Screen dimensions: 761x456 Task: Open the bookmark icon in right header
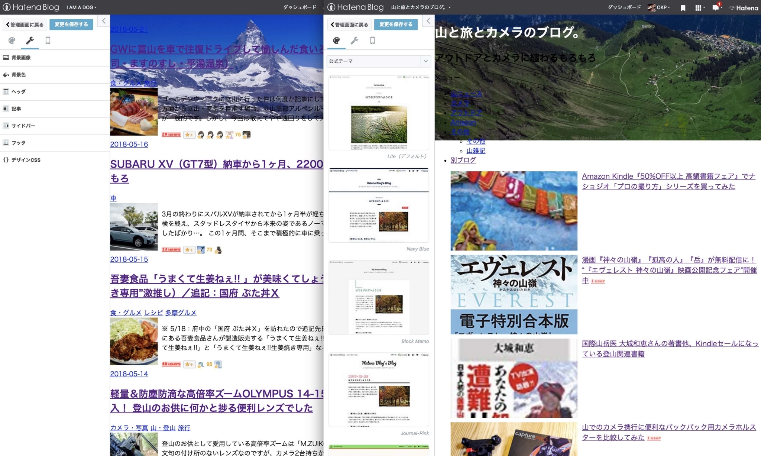tap(683, 7)
